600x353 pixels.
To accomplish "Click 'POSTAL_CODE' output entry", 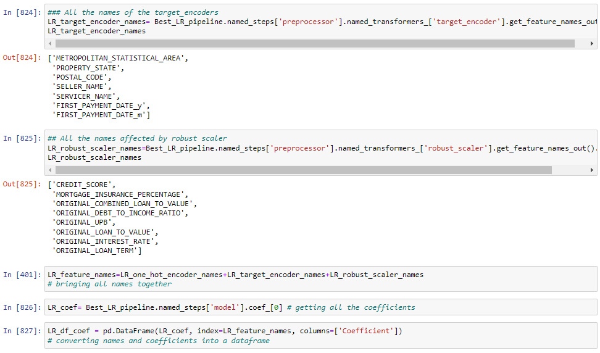I will click(80, 77).
